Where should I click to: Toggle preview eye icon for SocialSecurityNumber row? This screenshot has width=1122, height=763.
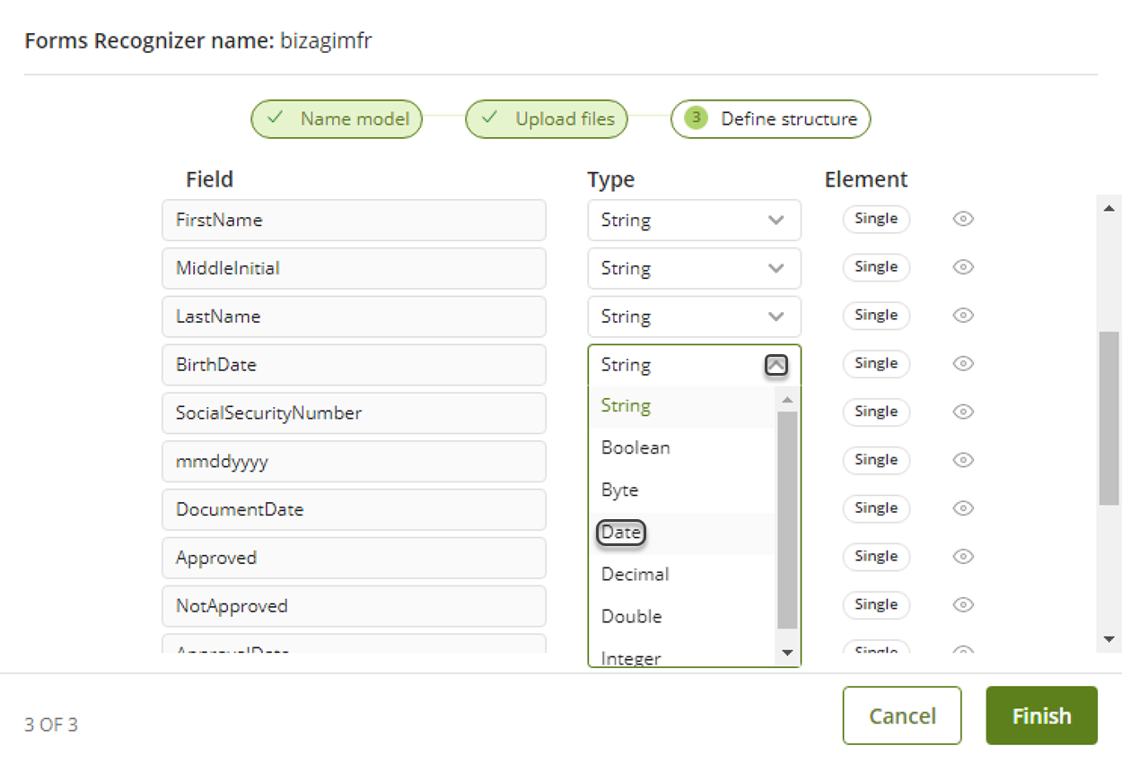[963, 412]
